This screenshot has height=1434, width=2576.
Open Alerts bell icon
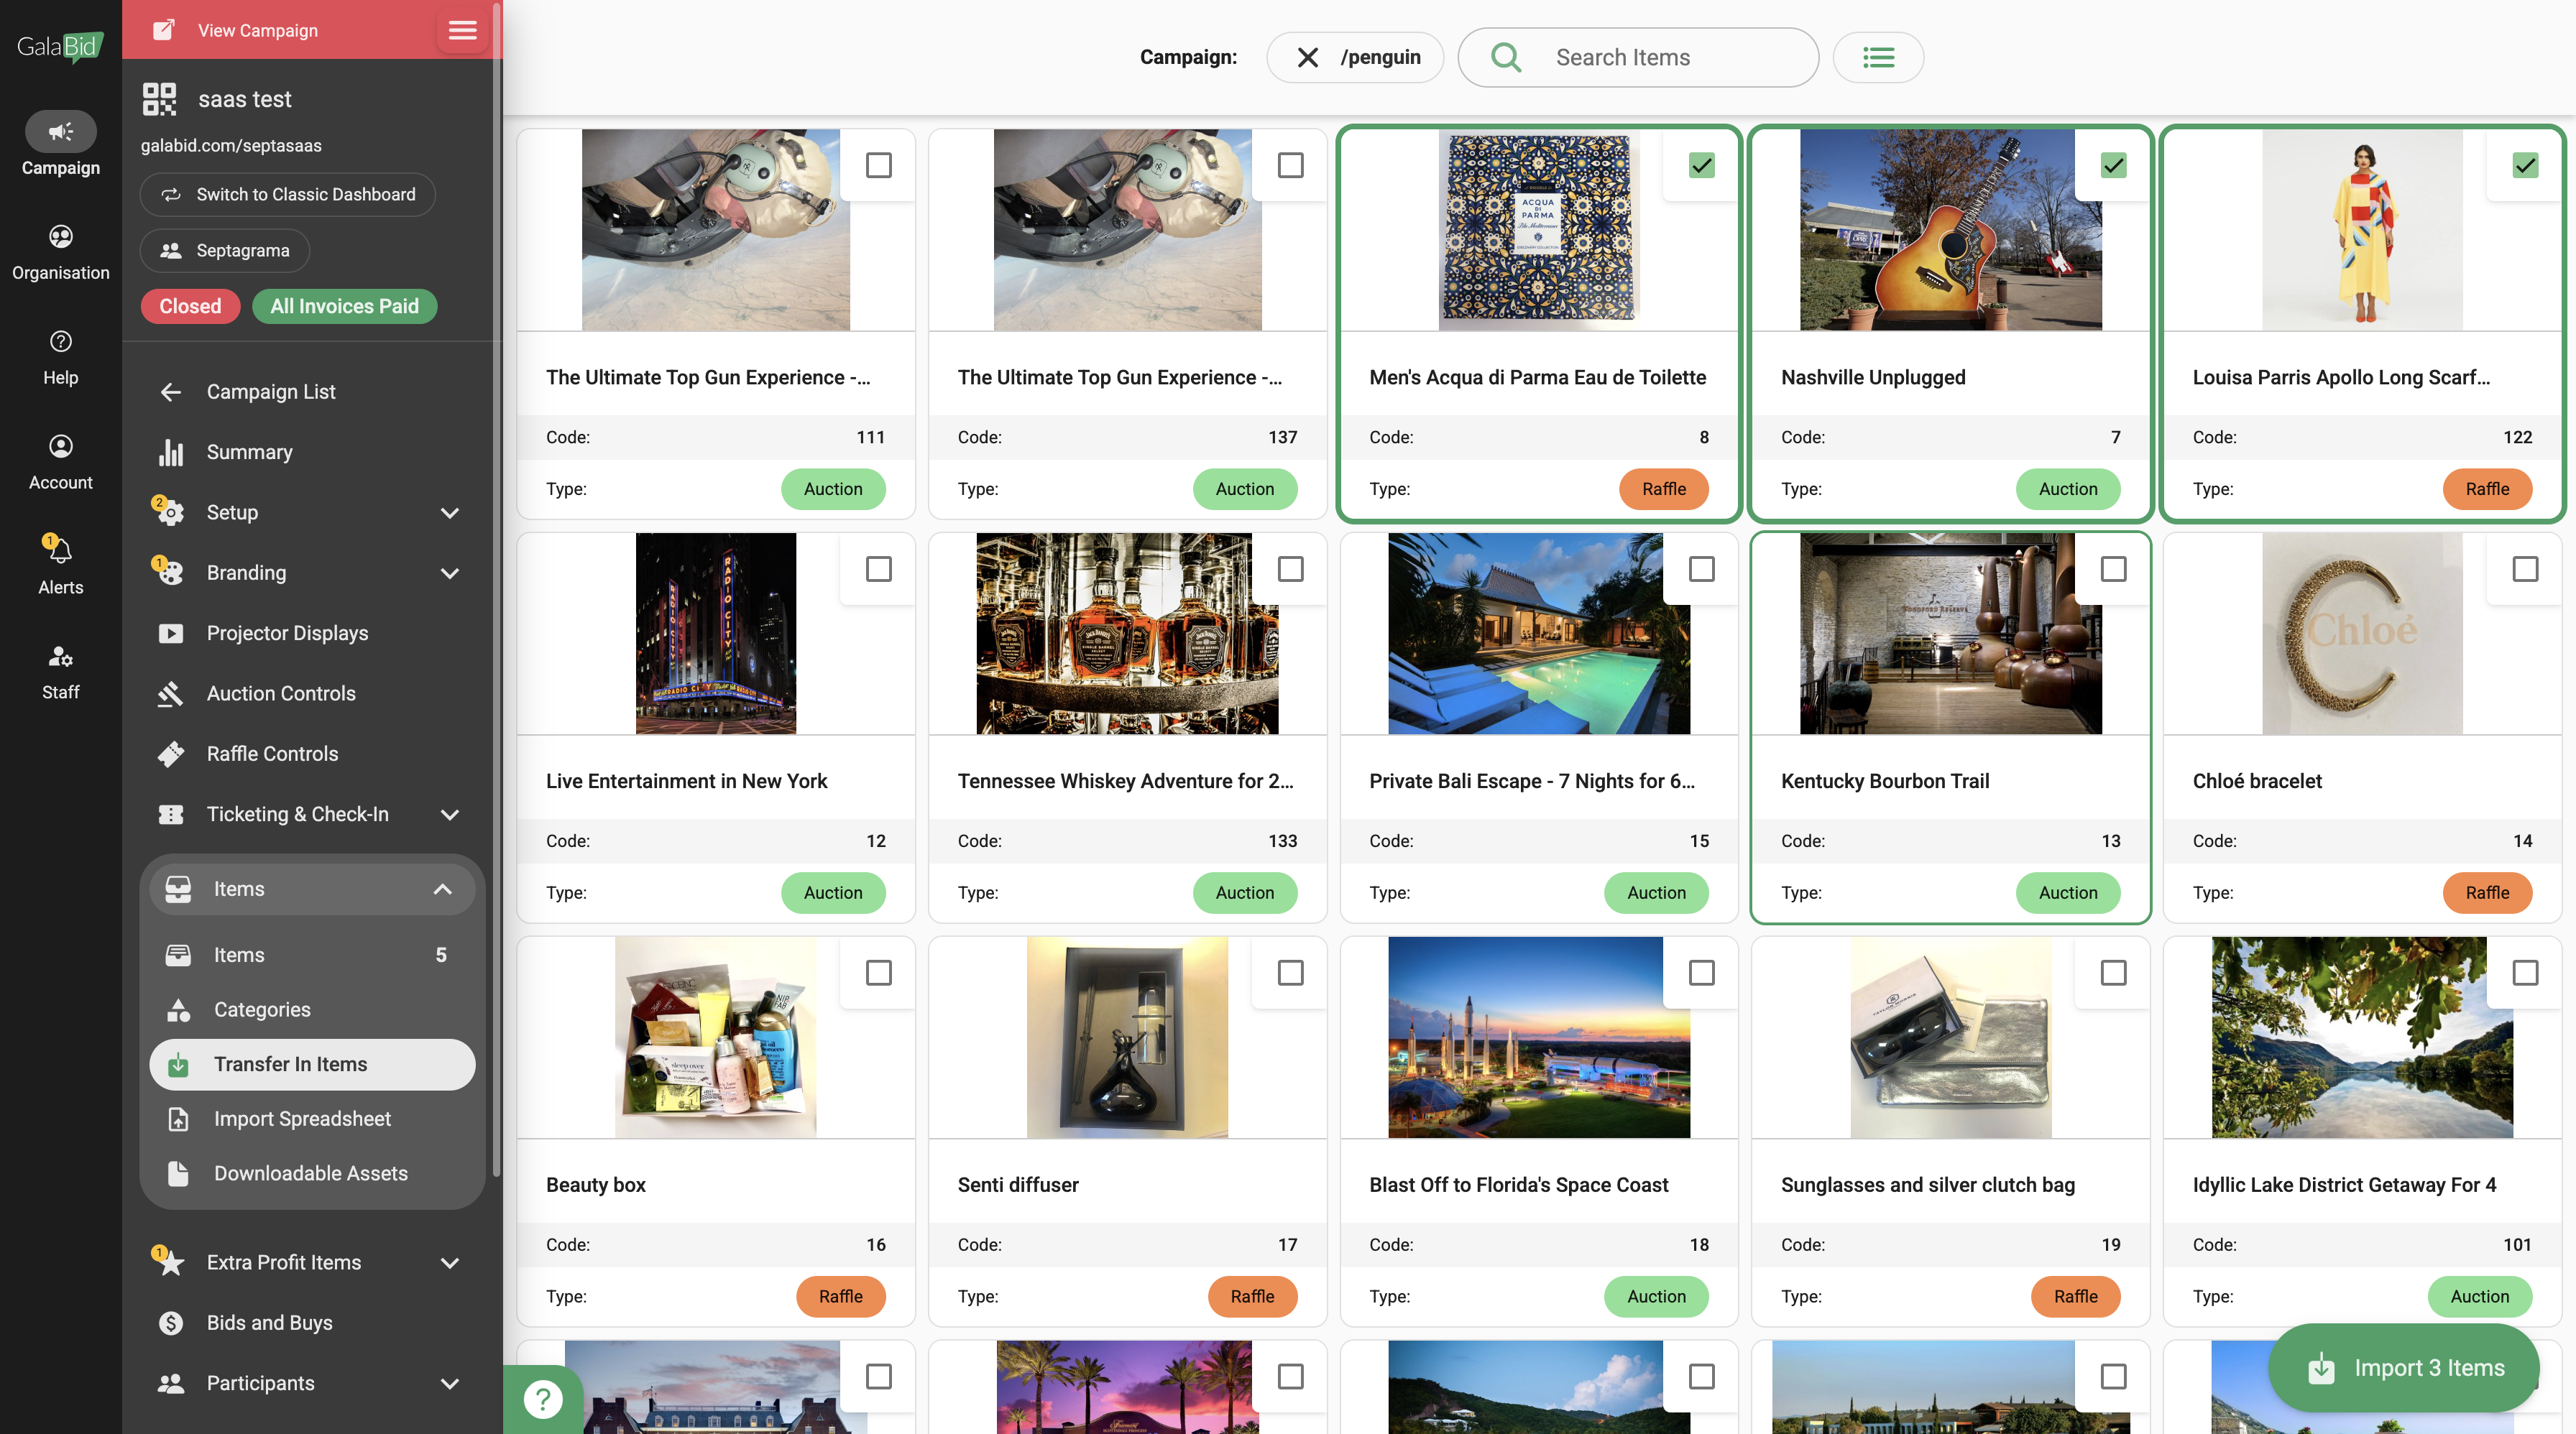(x=60, y=550)
